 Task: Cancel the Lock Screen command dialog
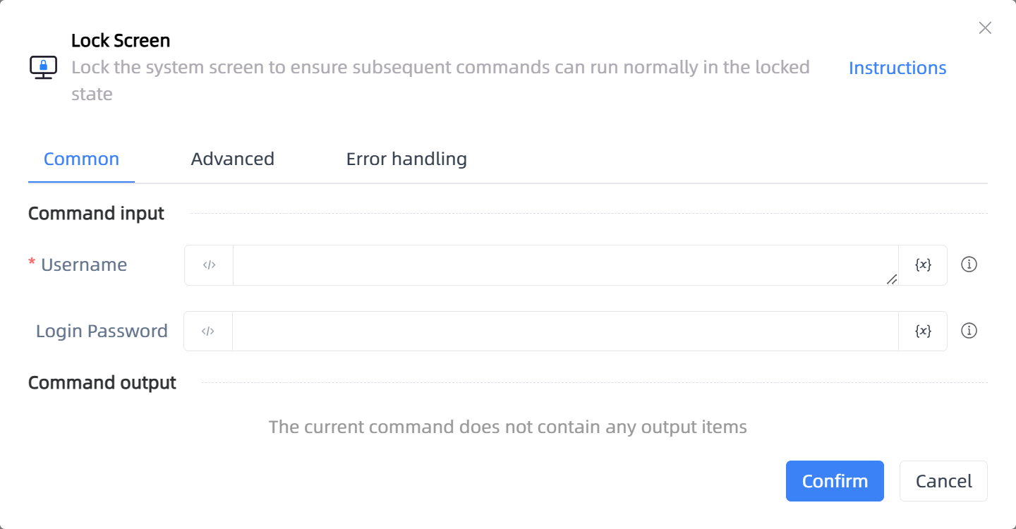pyautogui.click(x=943, y=481)
